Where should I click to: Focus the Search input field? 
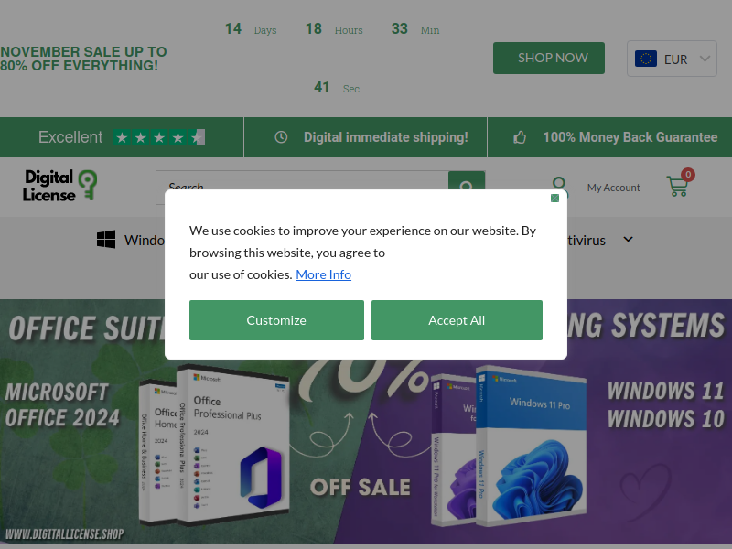tap(302, 188)
